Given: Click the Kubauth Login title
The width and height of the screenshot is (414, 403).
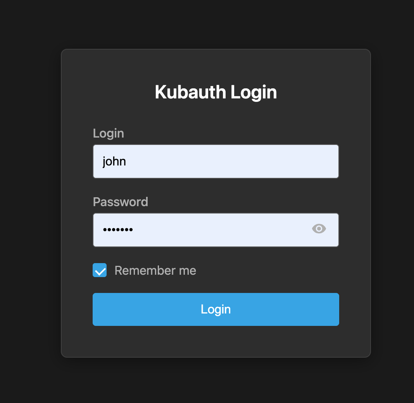Looking at the screenshot, I should point(216,92).
